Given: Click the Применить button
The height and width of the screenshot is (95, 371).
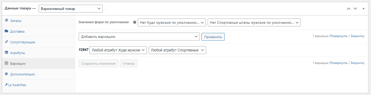Looking at the screenshot, I should click(213, 37).
